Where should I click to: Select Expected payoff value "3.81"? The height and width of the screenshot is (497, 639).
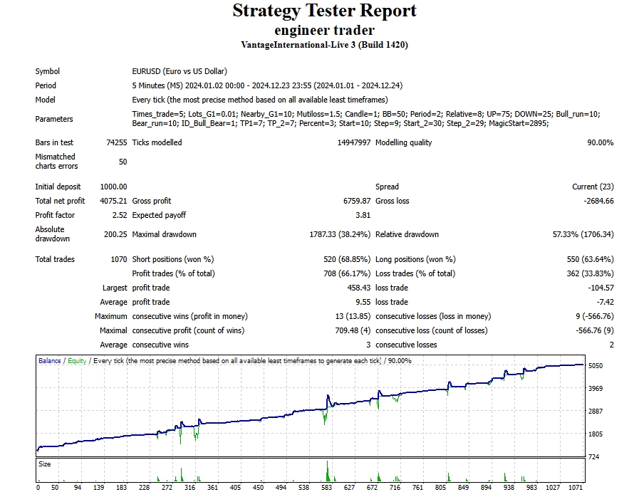(363, 215)
